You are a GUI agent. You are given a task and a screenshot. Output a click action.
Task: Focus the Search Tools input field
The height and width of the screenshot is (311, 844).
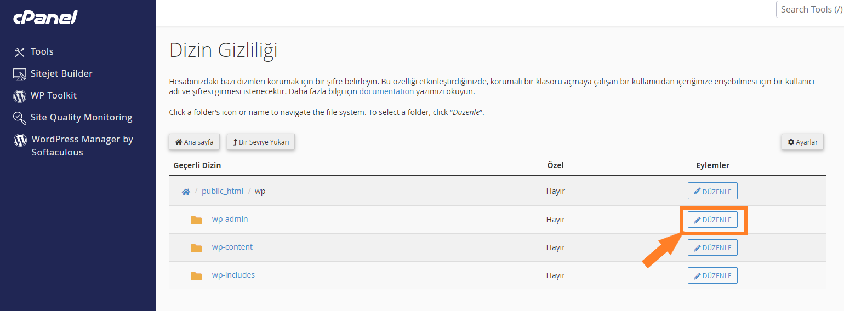[x=810, y=9]
